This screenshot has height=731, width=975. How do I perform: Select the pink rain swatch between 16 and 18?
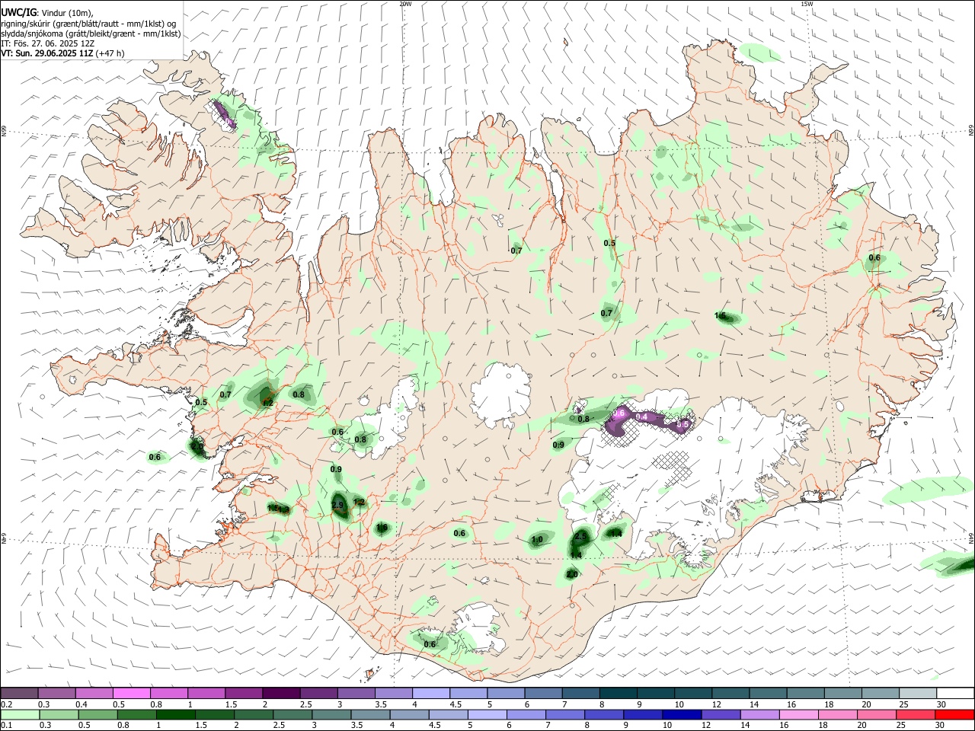[x=798, y=714]
